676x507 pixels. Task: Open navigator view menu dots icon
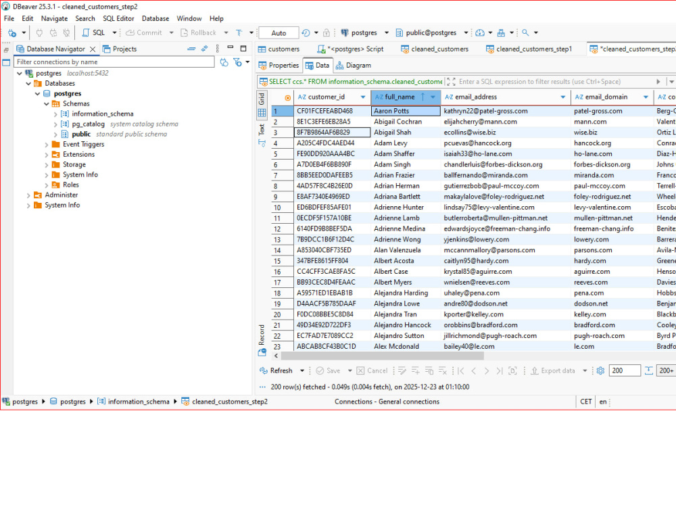[x=217, y=49]
